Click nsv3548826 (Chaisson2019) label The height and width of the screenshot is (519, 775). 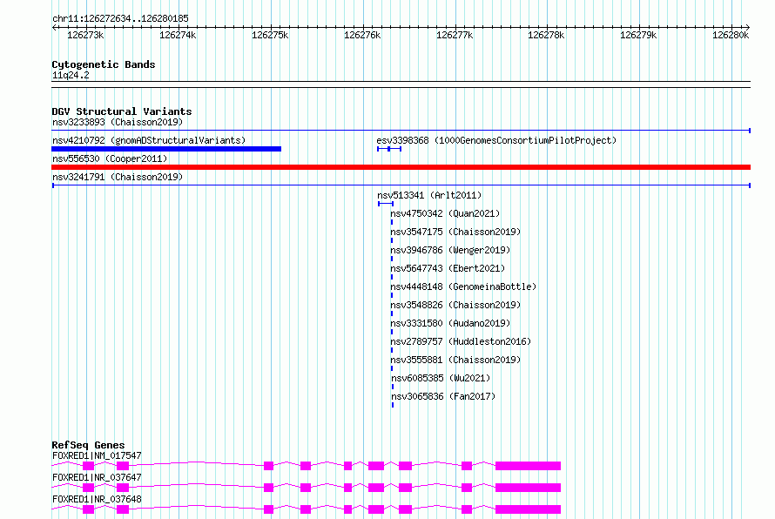click(455, 305)
